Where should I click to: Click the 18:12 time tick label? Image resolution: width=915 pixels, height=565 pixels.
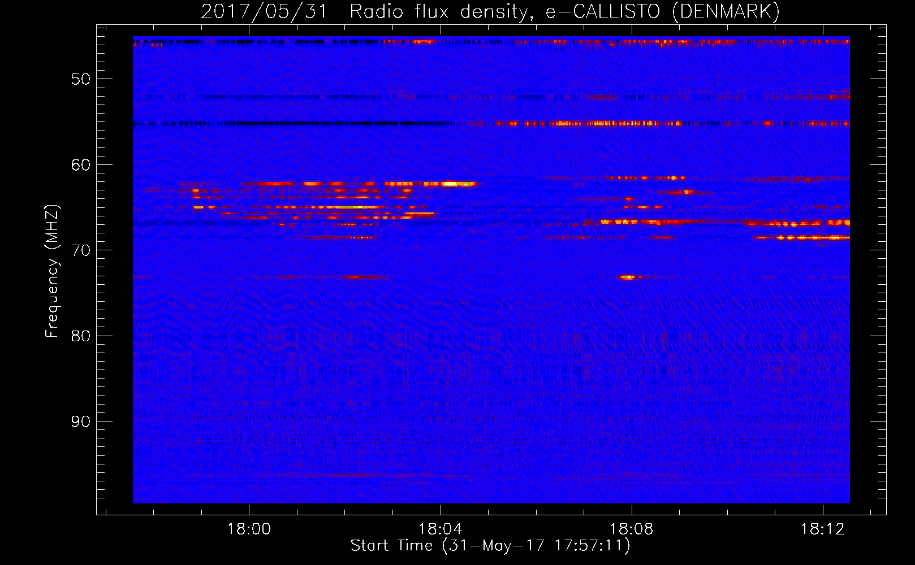pos(822,529)
